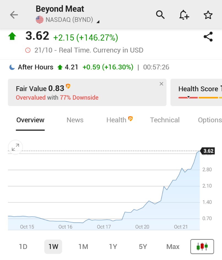Viewport: 222px width, 260px height.
Task: Go to the Options tab
Action: (x=210, y=120)
